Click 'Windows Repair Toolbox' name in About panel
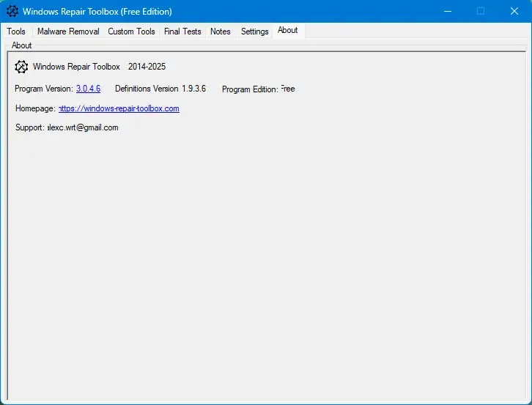Image resolution: width=532 pixels, height=405 pixels. [76, 67]
